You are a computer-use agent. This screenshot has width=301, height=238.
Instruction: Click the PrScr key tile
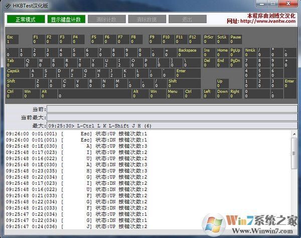209,39
